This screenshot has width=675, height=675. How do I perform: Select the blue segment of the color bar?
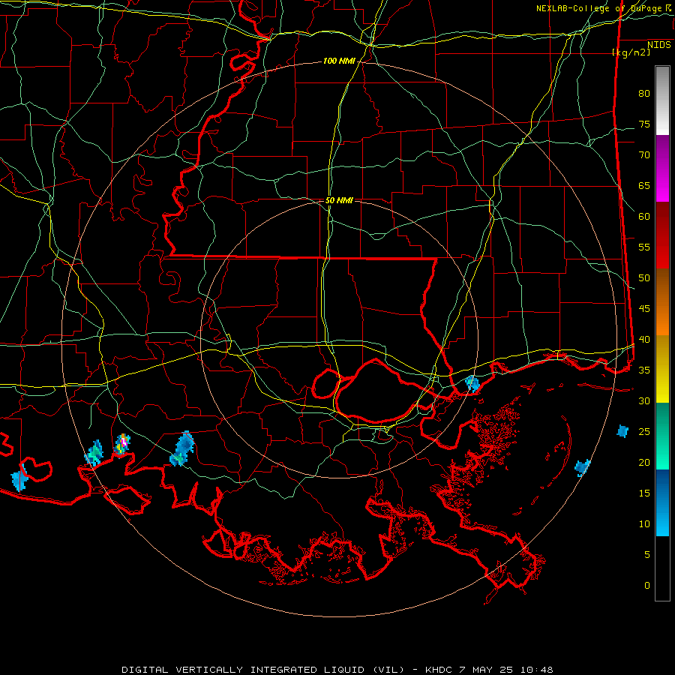click(662, 502)
